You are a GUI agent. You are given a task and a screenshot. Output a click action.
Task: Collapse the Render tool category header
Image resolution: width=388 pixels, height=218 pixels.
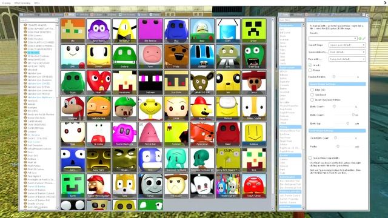point(290,155)
